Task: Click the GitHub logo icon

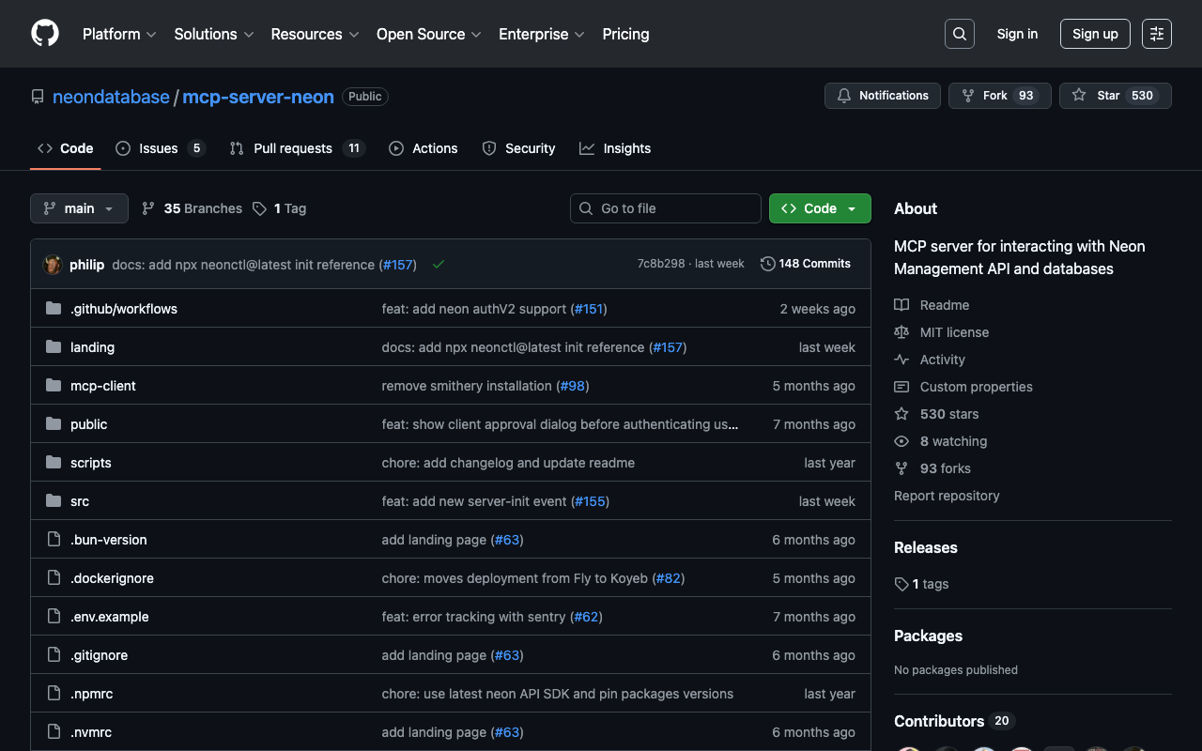Action: coord(45,34)
